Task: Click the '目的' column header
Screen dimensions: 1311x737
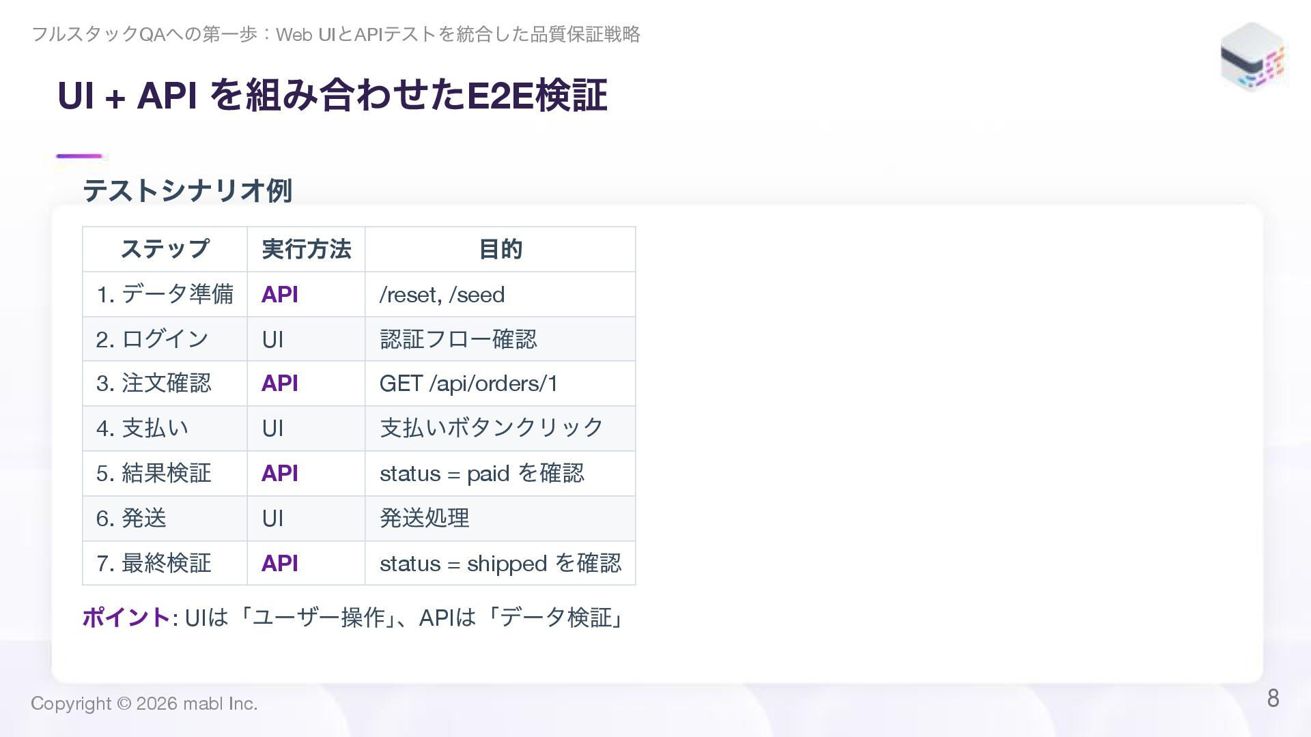Action: (500, 249)
